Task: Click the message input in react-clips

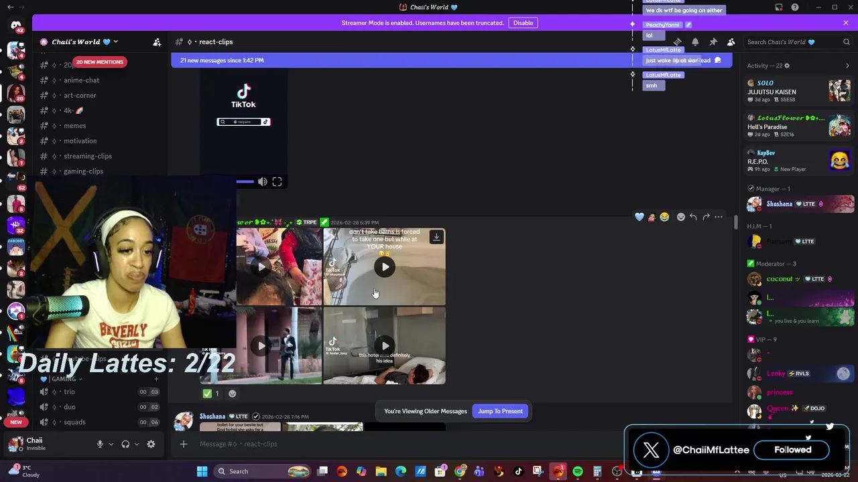Action: (402, 444)
